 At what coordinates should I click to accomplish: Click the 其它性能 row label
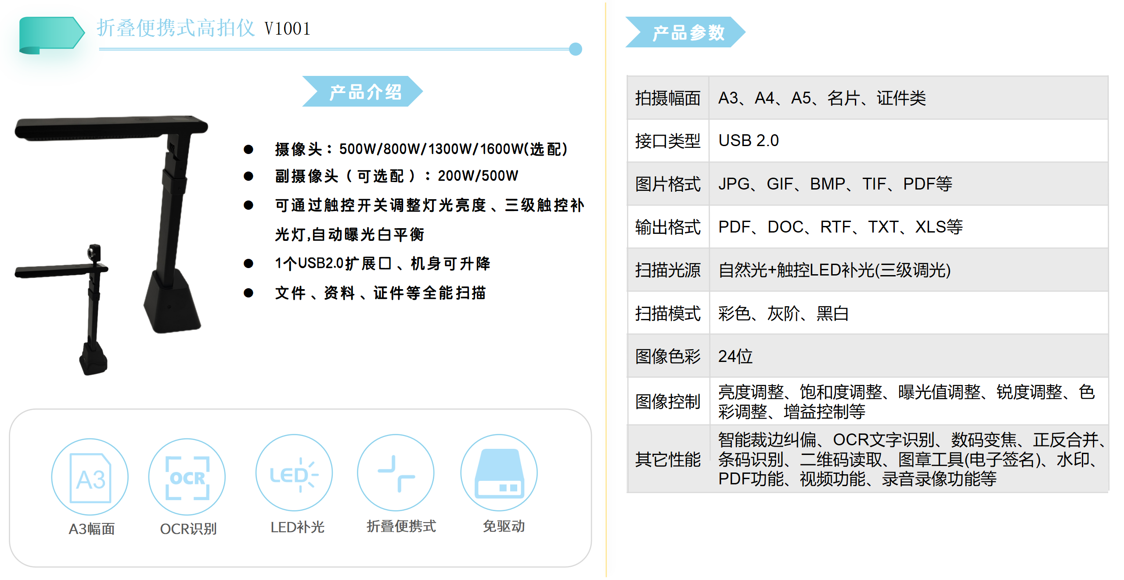tap(667, 459)
